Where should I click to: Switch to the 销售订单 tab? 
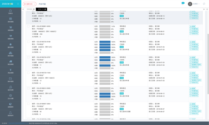41,9
